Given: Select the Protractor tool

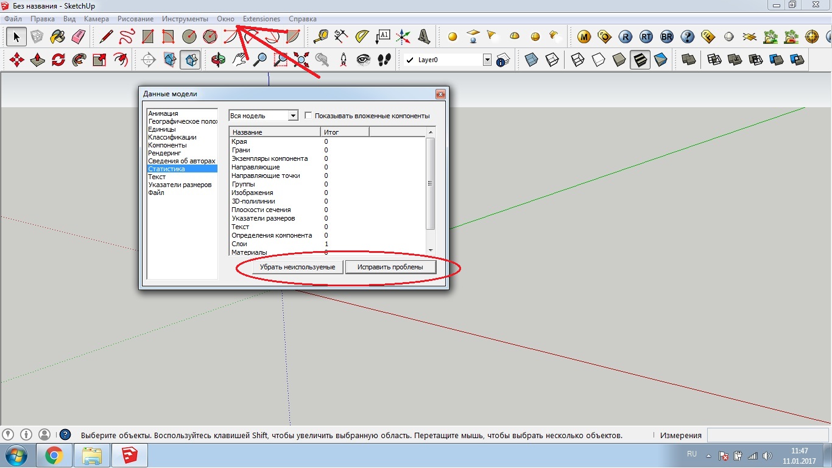Looking at the screenshot, I should tap(362, 37).
